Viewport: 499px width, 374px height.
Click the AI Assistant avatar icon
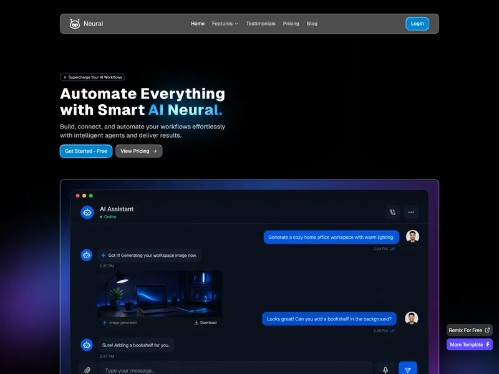87,213
